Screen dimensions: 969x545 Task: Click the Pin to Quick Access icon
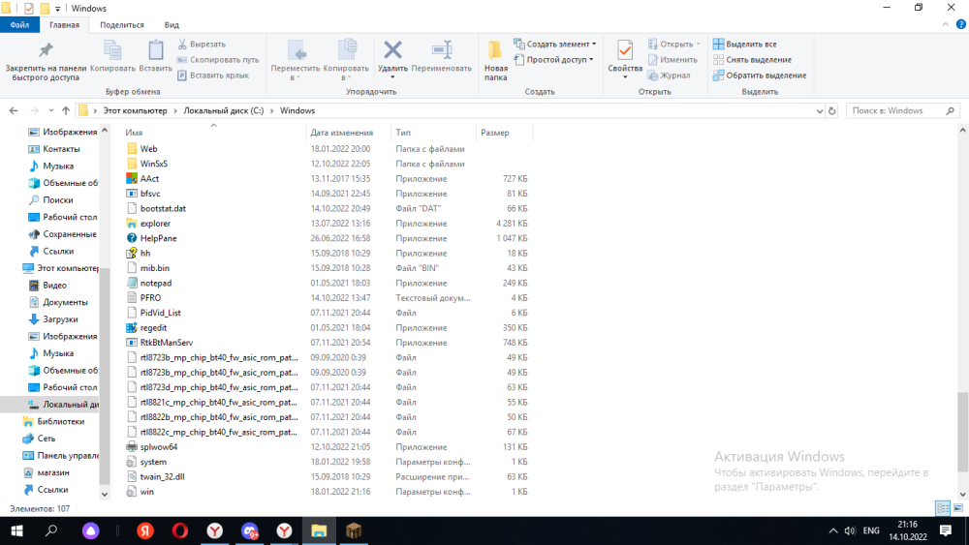click(46, 50)
